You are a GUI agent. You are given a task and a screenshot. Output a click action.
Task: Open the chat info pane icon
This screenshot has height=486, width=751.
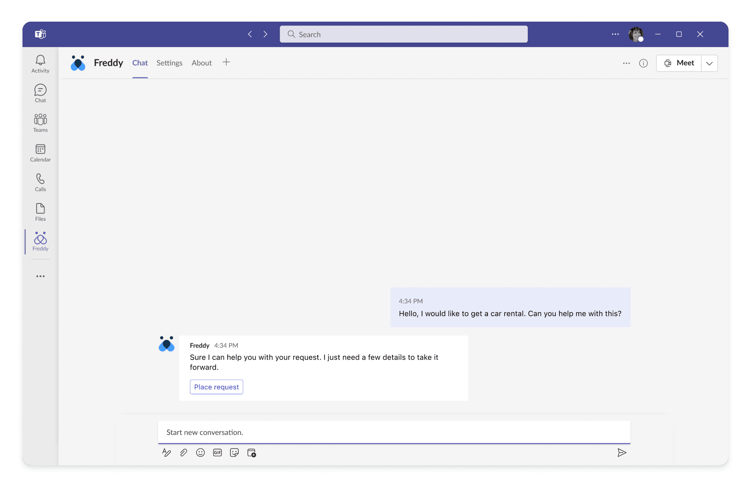644,63
